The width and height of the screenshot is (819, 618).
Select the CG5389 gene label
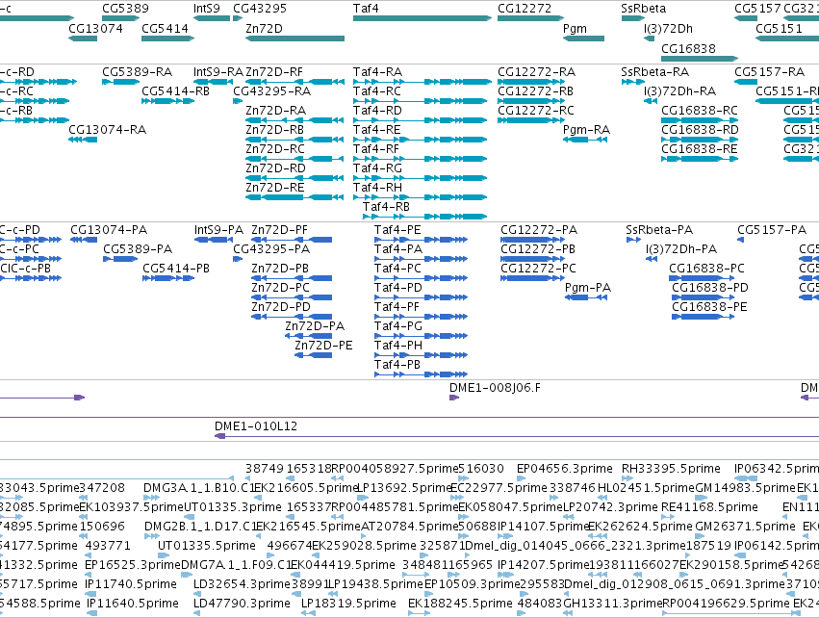click(125, 9)
